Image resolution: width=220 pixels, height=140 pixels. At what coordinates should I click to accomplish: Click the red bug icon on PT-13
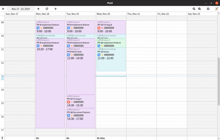click(x=99, y=28)
